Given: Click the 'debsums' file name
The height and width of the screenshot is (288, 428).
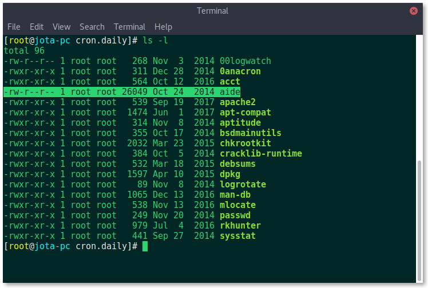Looking at the screenshot, I should point(237,164).
